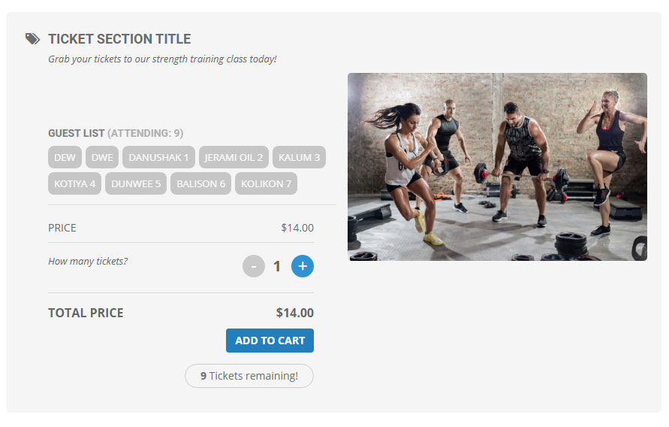Click the Ticket Section Title heading
Screen dimensions: 669x427
coord(119,39)
